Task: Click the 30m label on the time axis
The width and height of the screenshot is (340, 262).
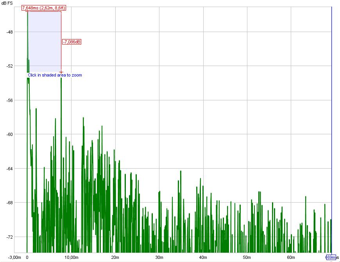Action: click(x=159, y=258)
